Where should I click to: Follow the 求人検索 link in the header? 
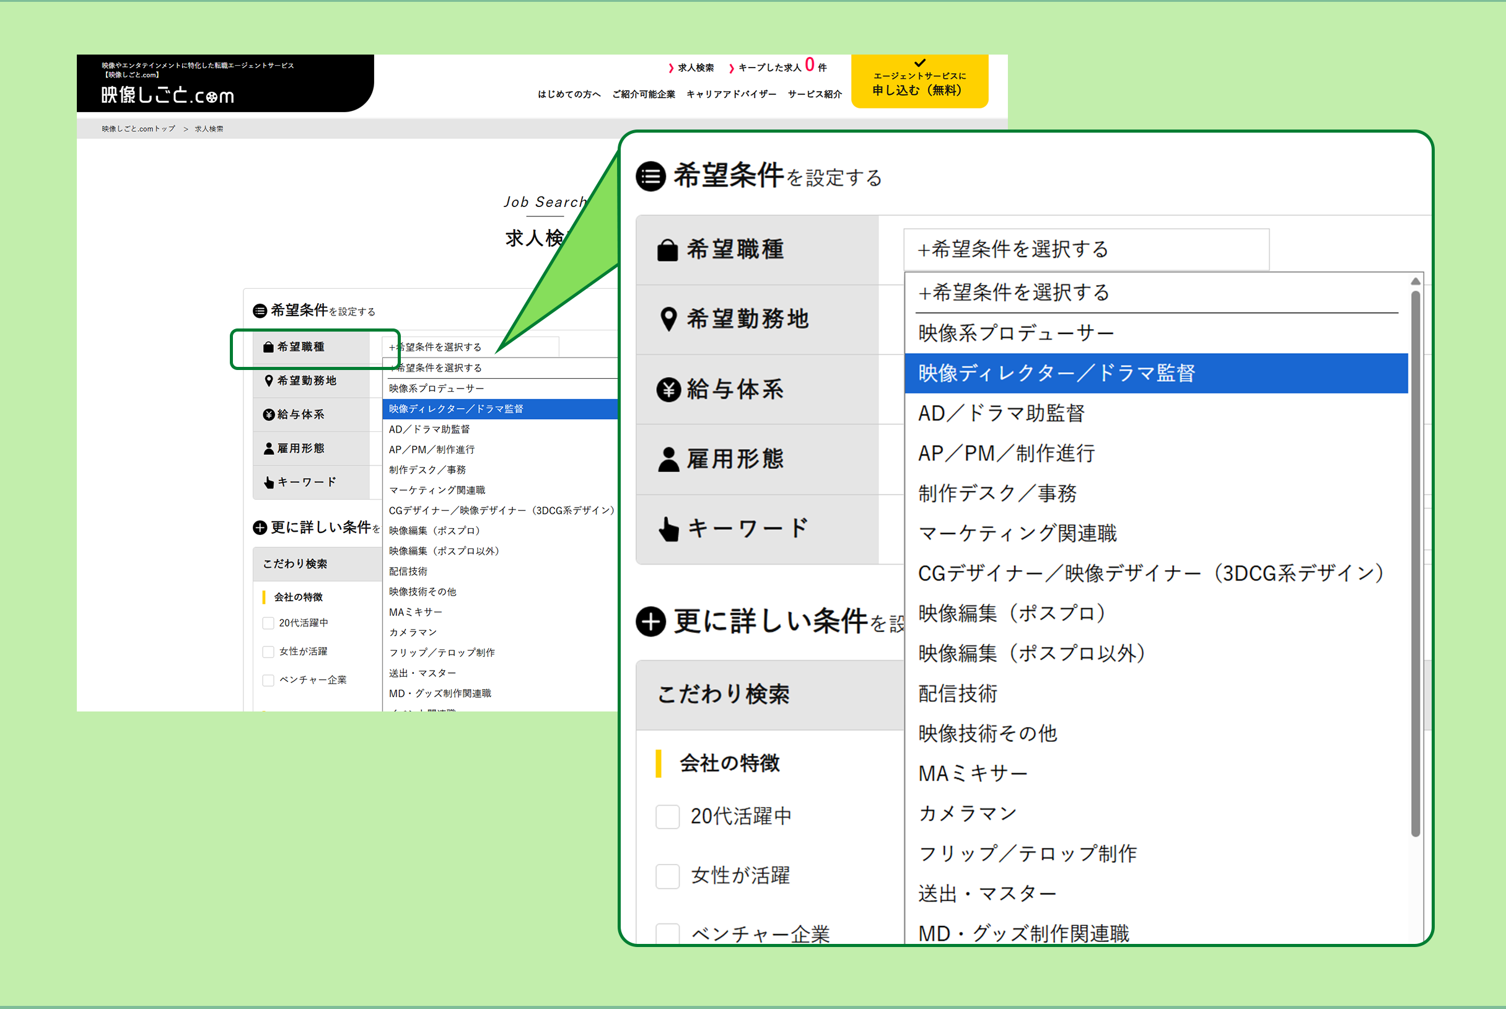[x=695, y=68]
